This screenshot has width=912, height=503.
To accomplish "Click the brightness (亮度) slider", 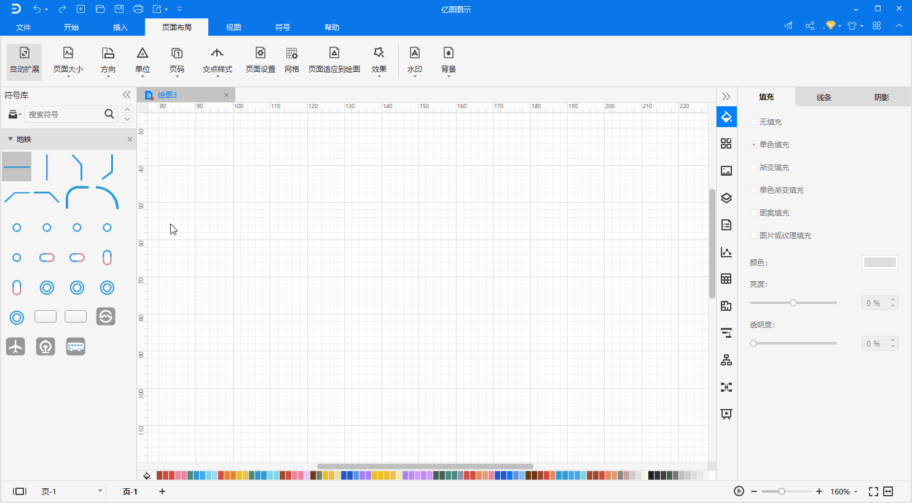I will tap(793, 303).
